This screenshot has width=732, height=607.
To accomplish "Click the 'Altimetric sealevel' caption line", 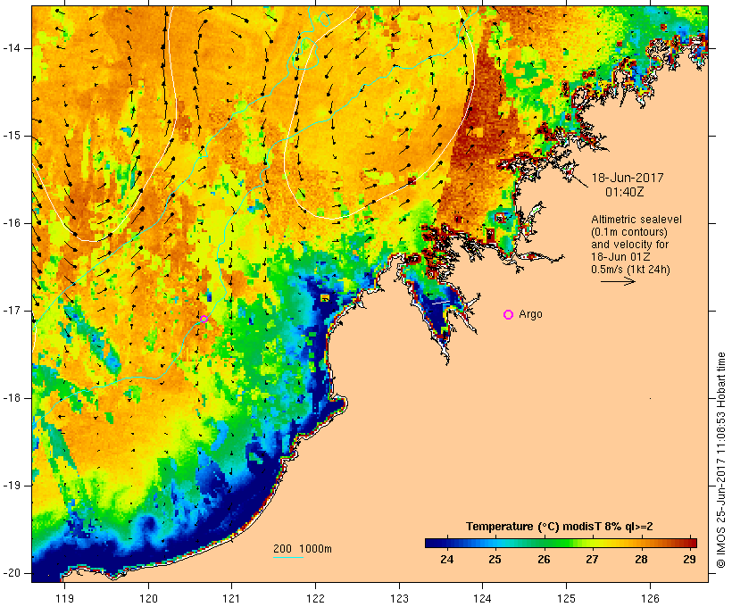I will 636,220.
